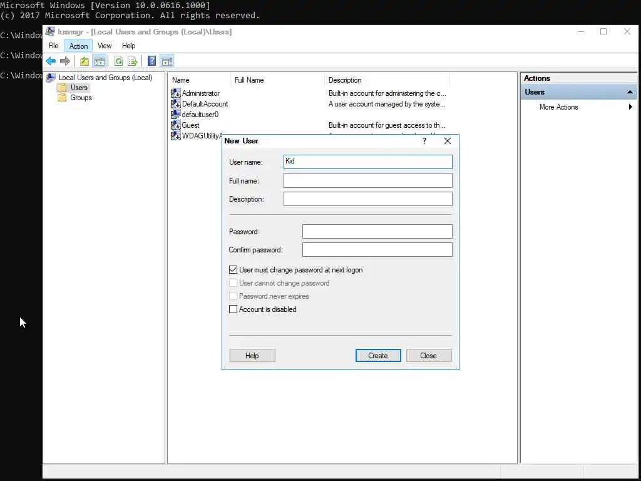Viewport: 641px width, 481px height.
Task: Click the Refresh toolbar icon
Action: (x=118, y=61)
